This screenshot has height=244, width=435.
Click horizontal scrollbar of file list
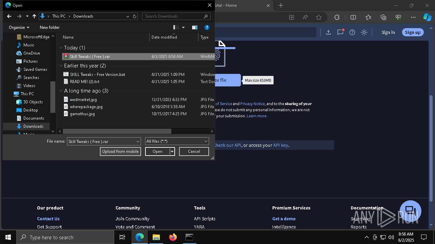pyautogui.click(x=117, y=131)
